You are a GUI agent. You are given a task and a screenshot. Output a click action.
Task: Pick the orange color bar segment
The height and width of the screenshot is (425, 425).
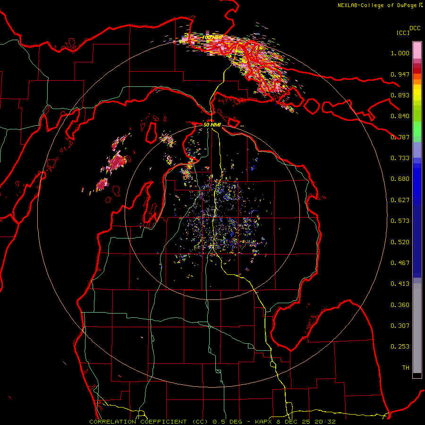click(417, 82)
